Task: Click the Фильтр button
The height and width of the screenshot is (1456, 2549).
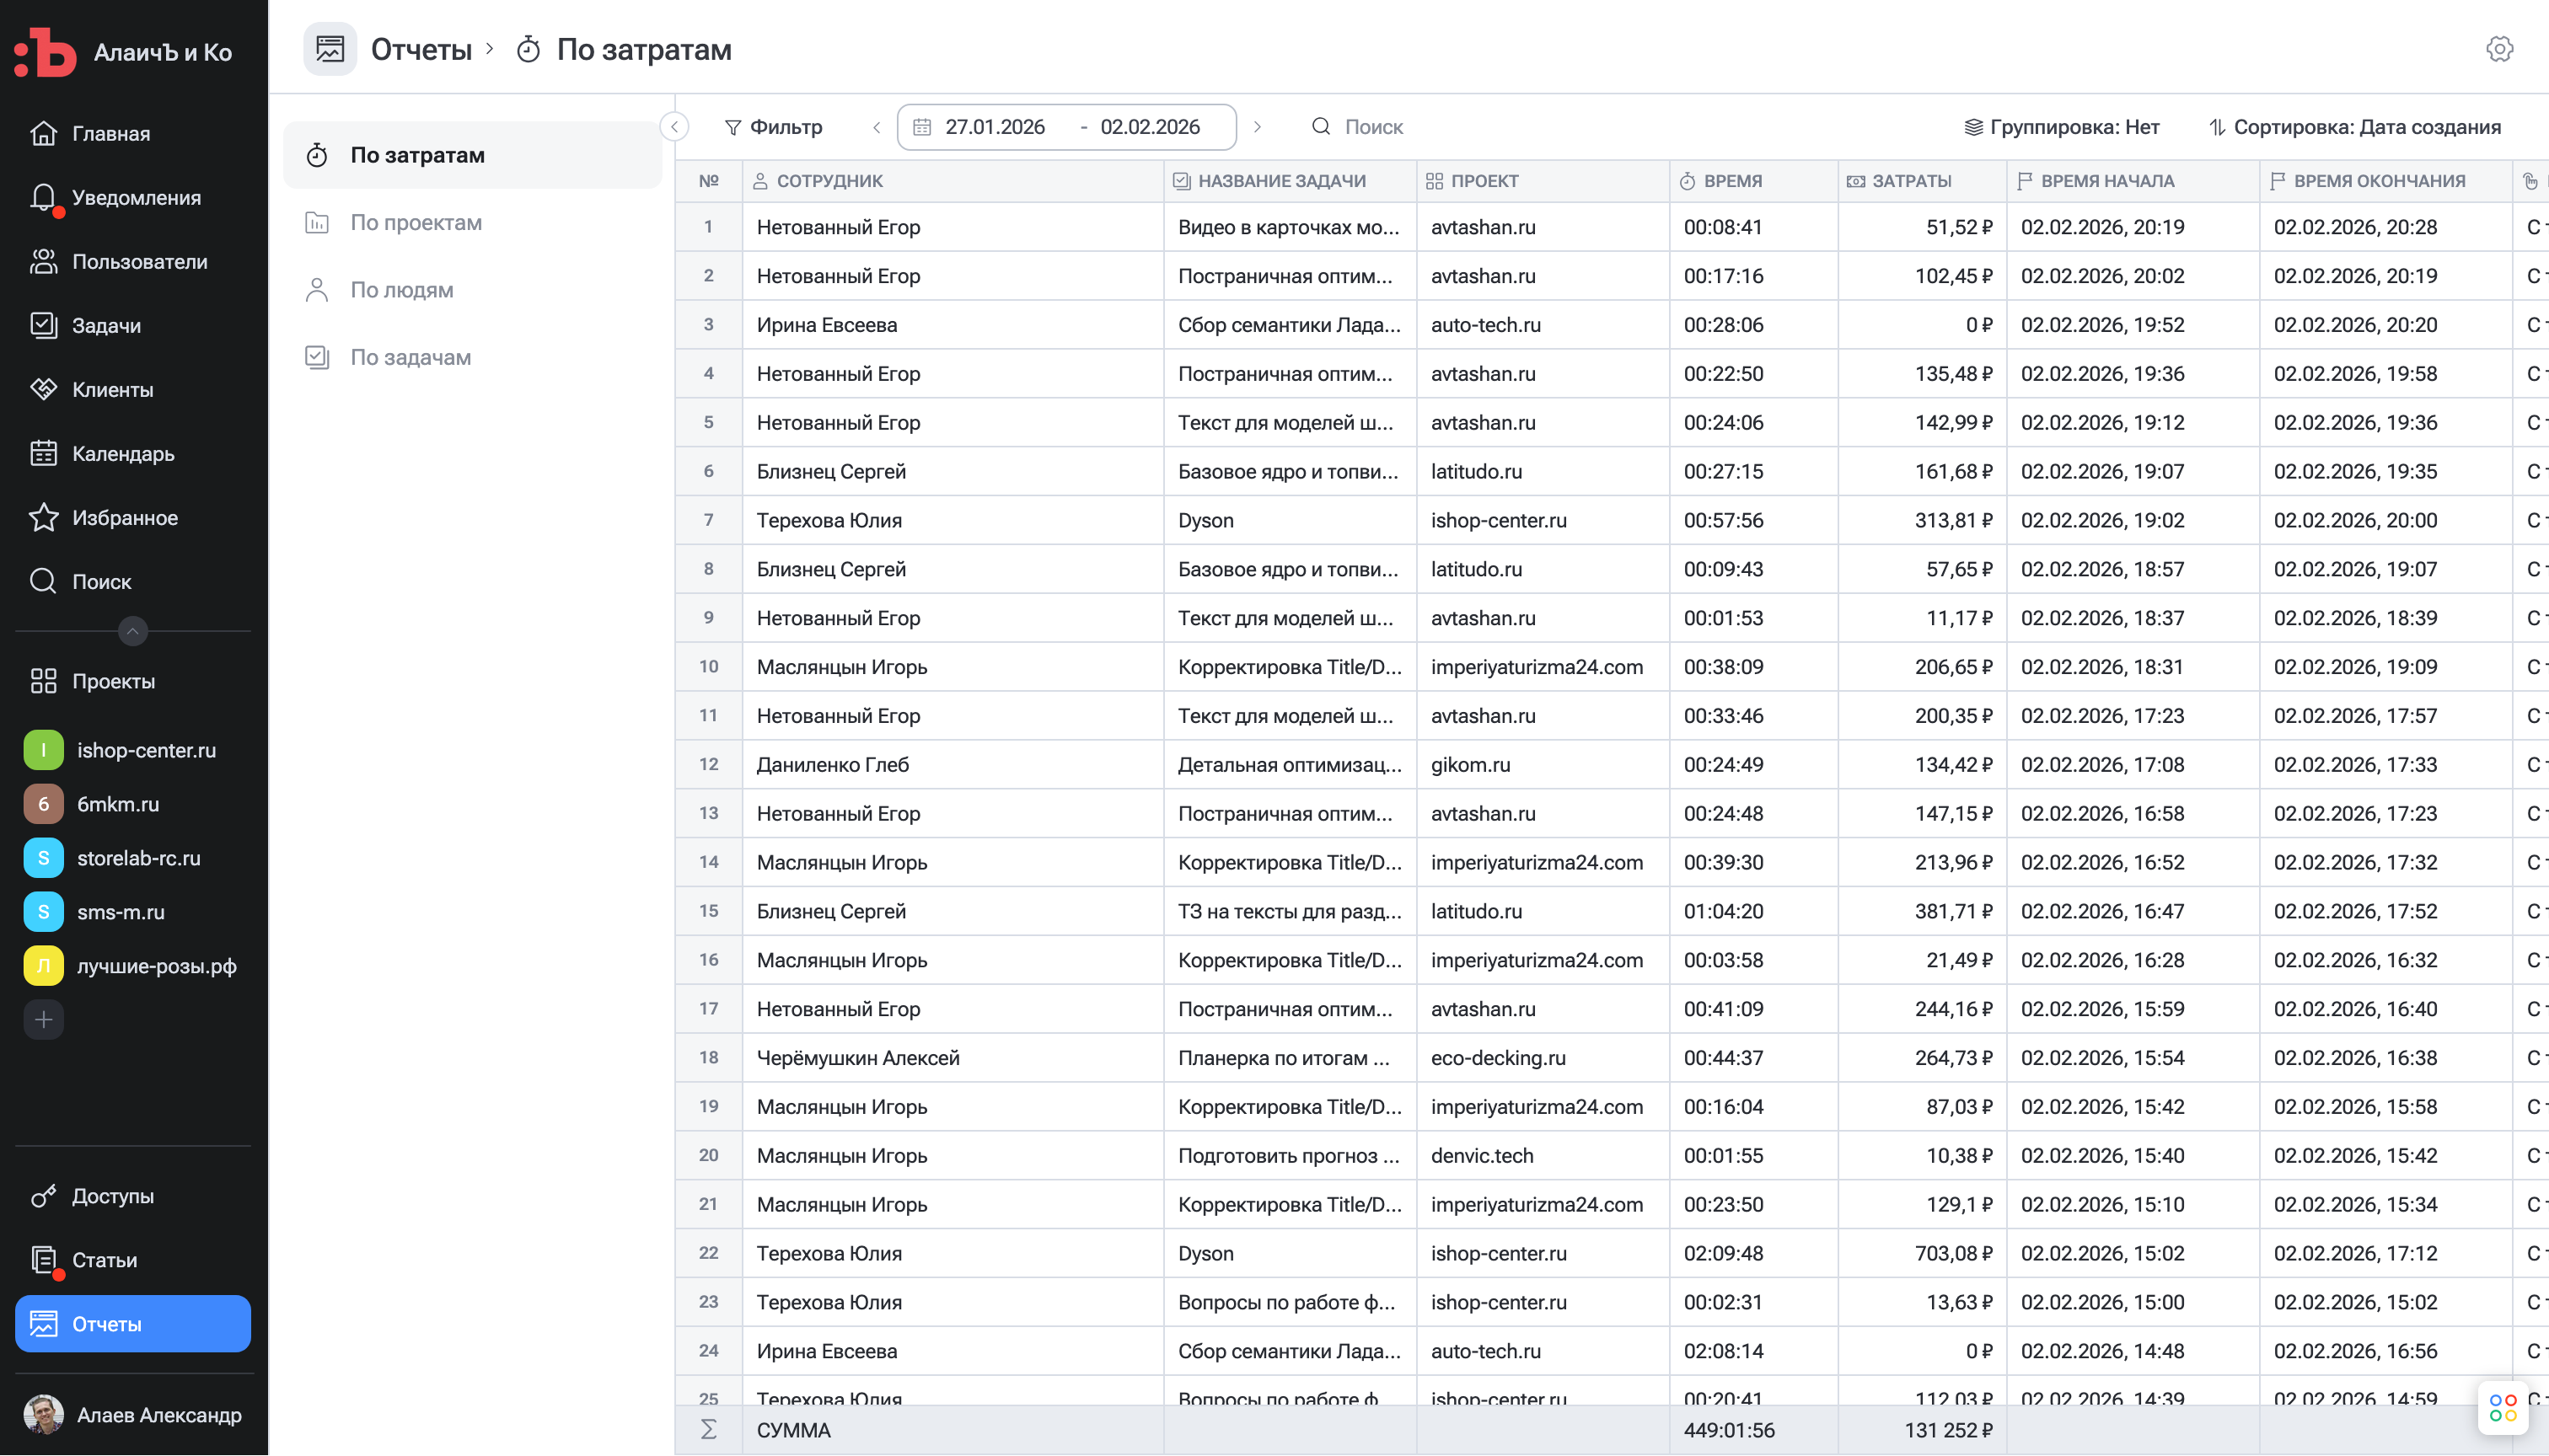Action: coord(773,127)
